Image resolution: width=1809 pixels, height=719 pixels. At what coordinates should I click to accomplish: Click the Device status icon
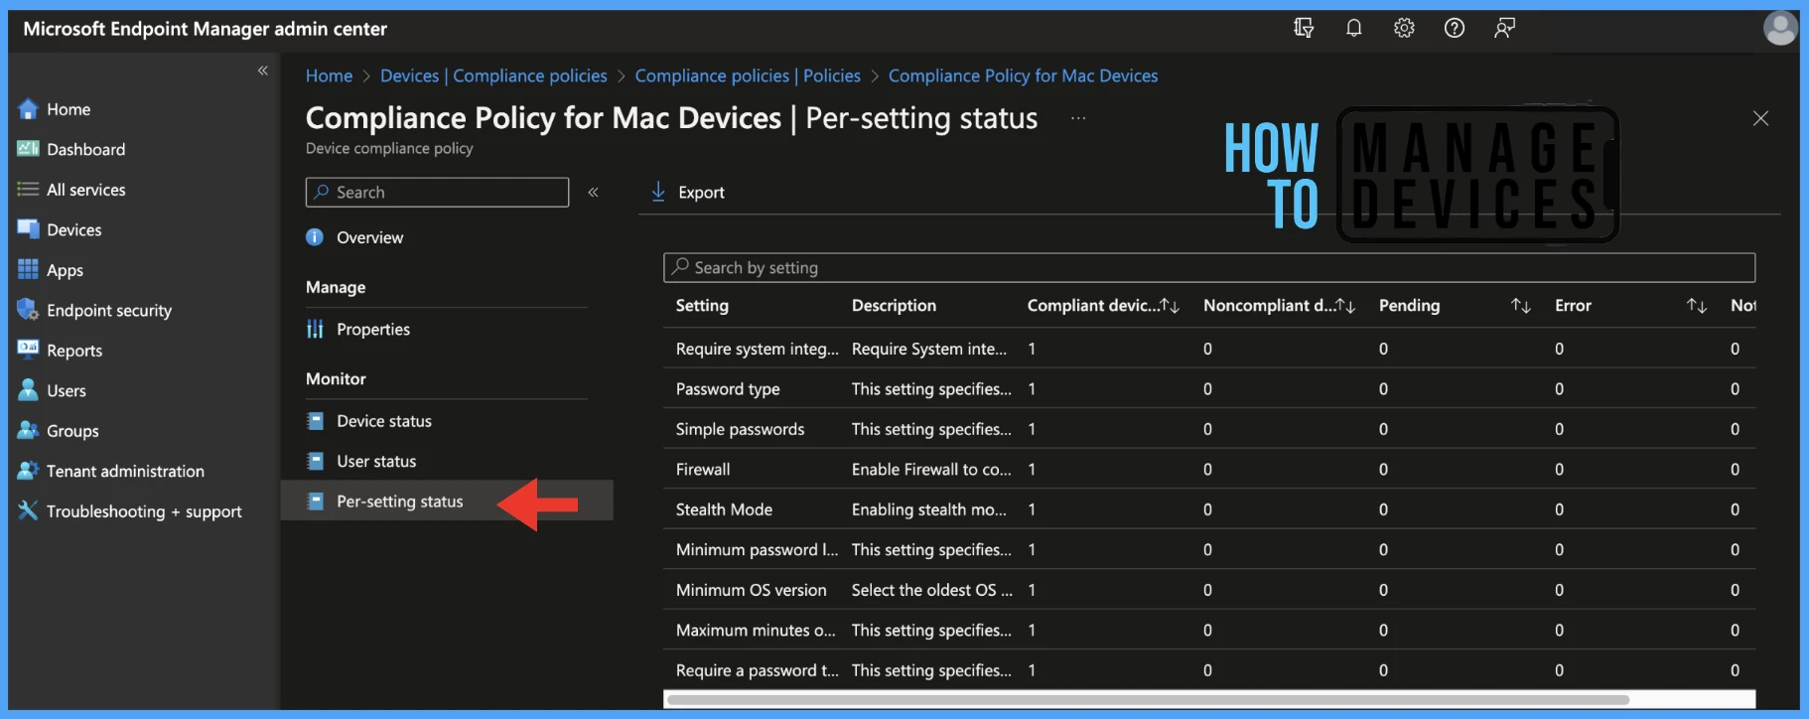(315, 421)
